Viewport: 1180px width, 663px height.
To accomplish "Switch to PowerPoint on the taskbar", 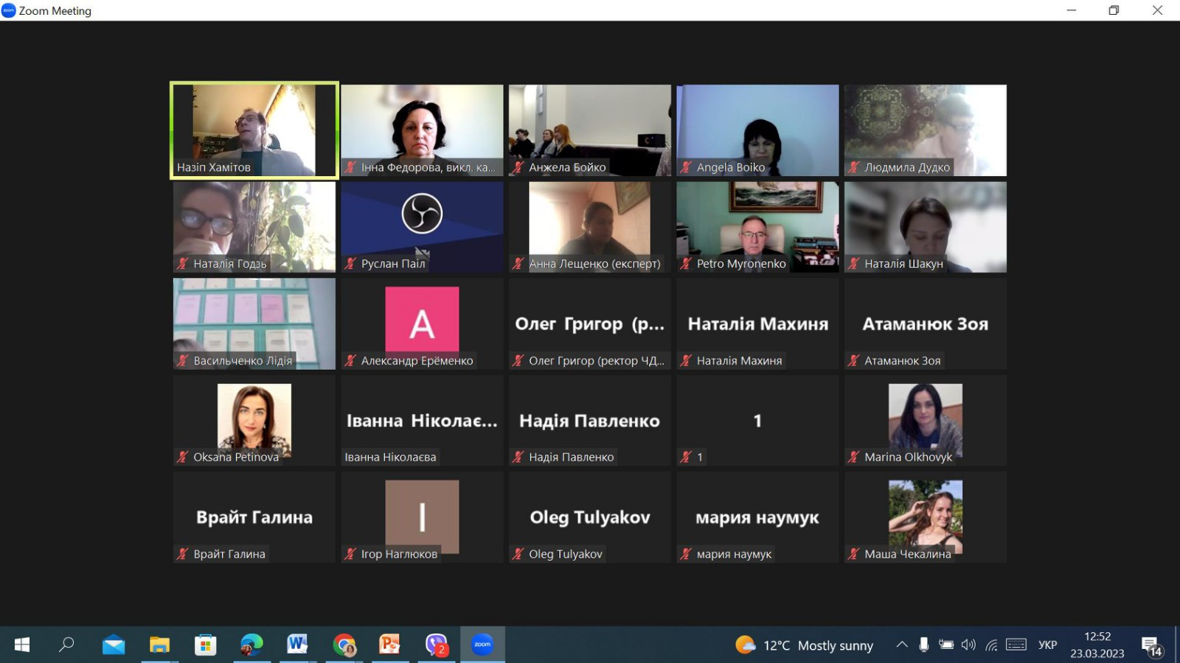I will pos(389,645).
